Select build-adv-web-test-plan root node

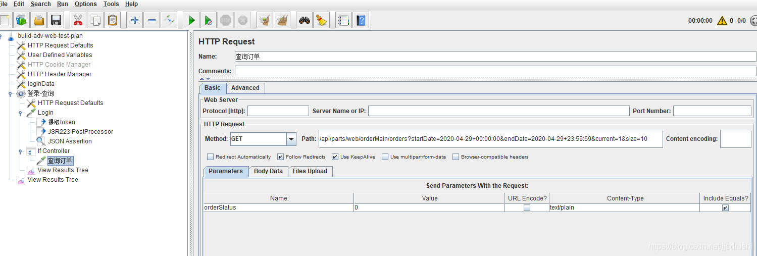tap(50, 36)
